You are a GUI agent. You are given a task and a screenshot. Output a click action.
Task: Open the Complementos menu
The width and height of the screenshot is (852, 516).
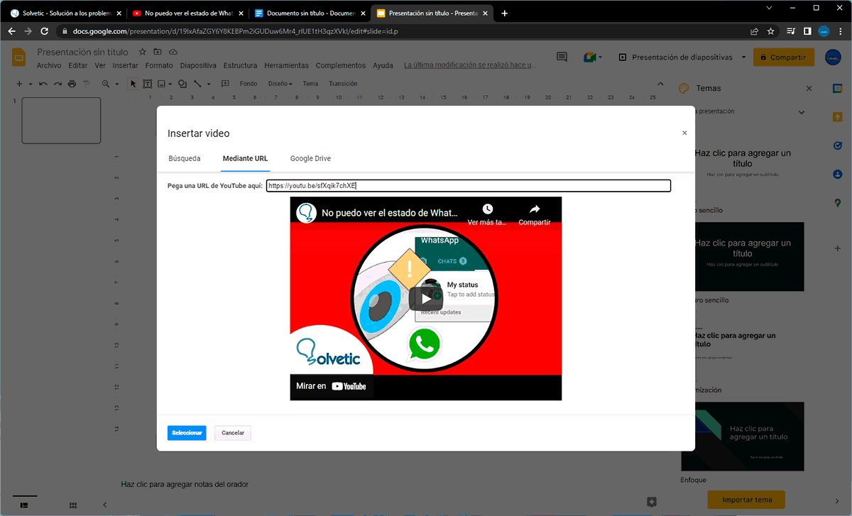coord(341,65)
